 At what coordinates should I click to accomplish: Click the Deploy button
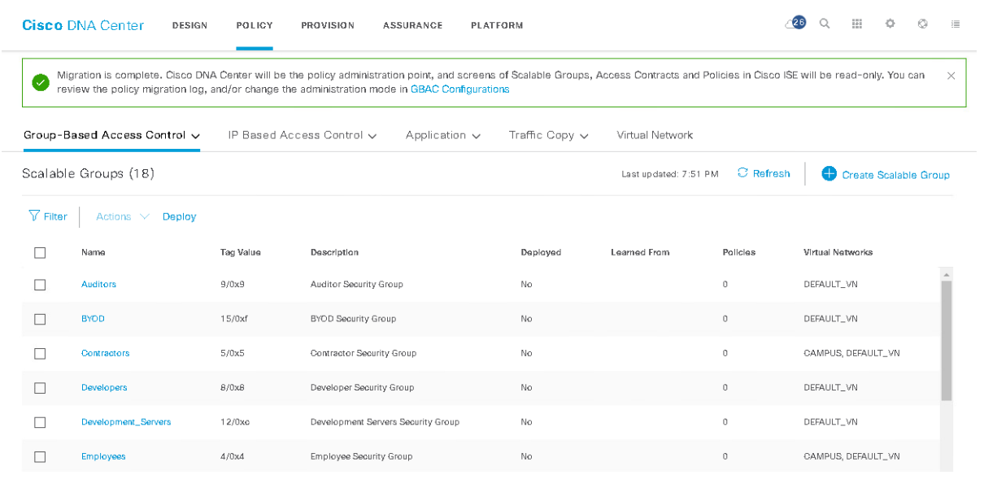pyautogui.click(x=179, y=216)
